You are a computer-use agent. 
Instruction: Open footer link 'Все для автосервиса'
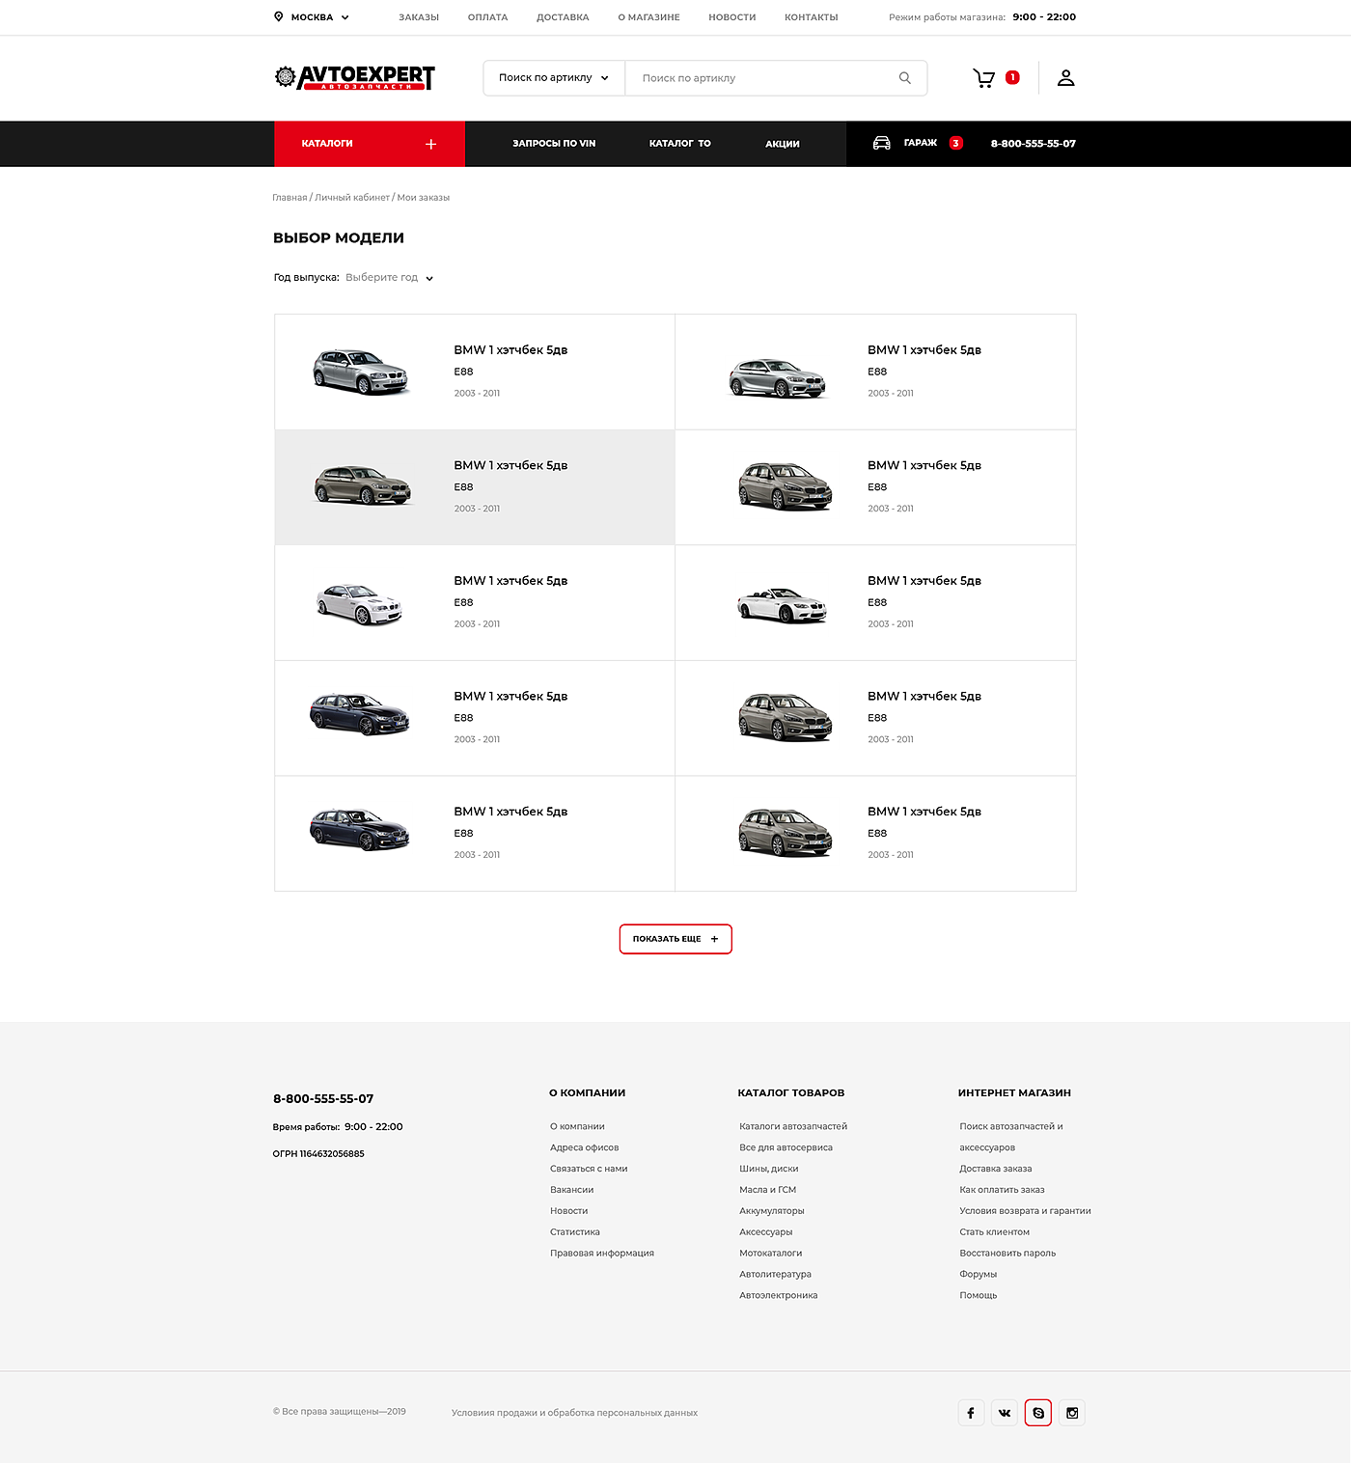click(x=786, y=1147)
